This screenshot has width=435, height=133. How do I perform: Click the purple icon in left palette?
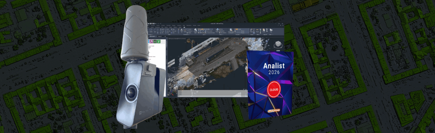(151, 42)
